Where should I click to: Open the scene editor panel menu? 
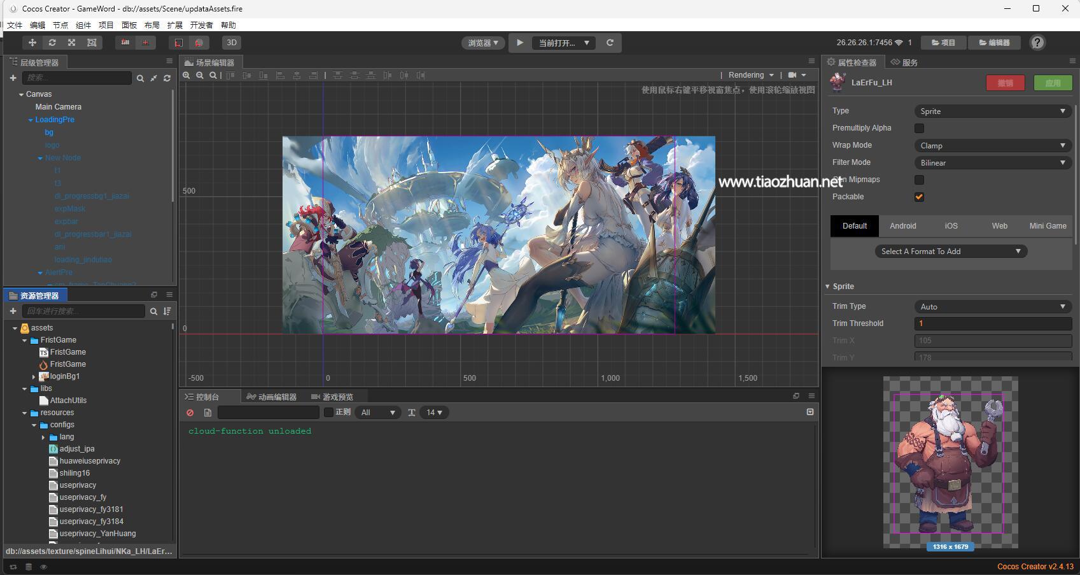811,61
